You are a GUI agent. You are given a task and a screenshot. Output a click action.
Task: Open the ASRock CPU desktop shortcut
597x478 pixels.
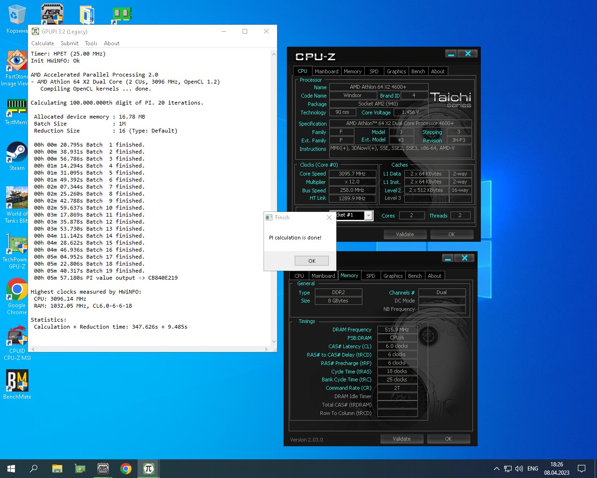point(52,14)
